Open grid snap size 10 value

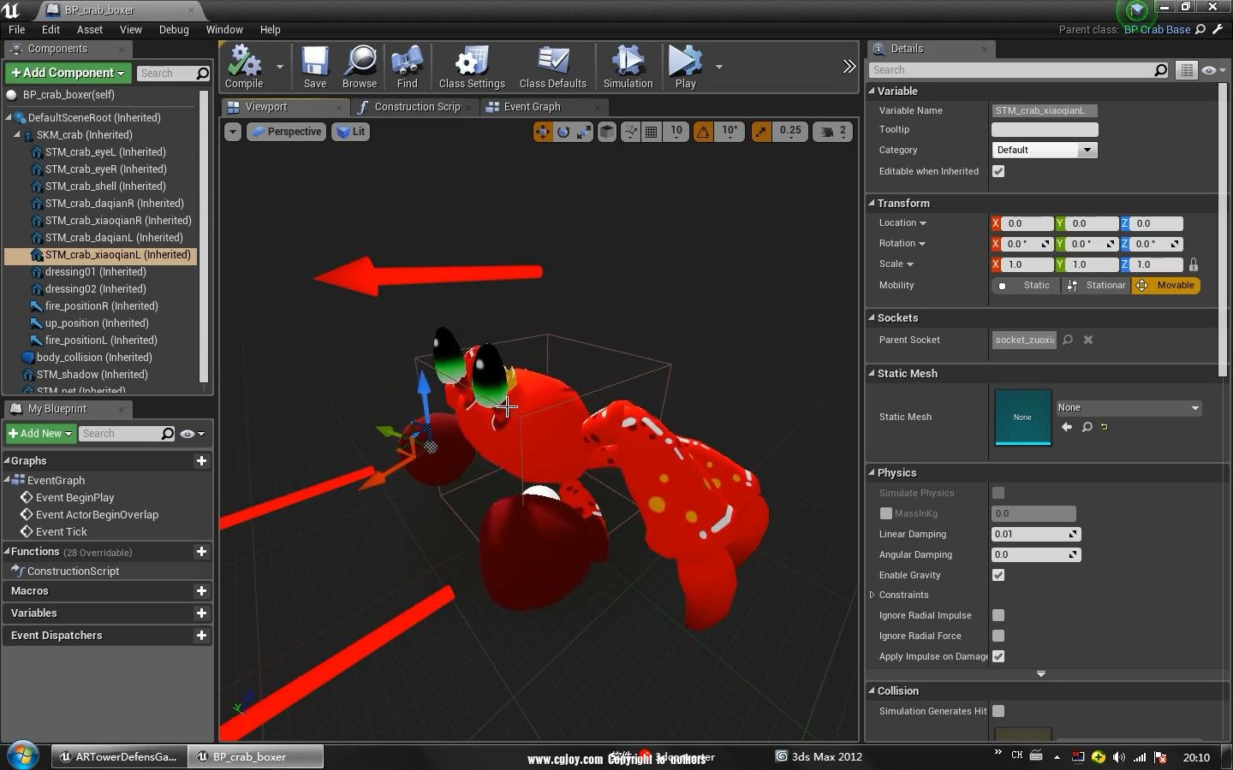point(676,132)
